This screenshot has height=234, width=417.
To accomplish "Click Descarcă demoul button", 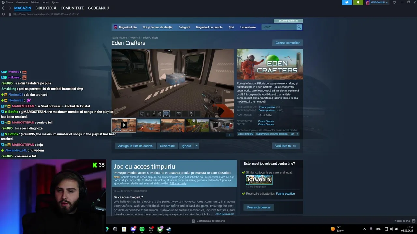I will (x=258, y=207).
